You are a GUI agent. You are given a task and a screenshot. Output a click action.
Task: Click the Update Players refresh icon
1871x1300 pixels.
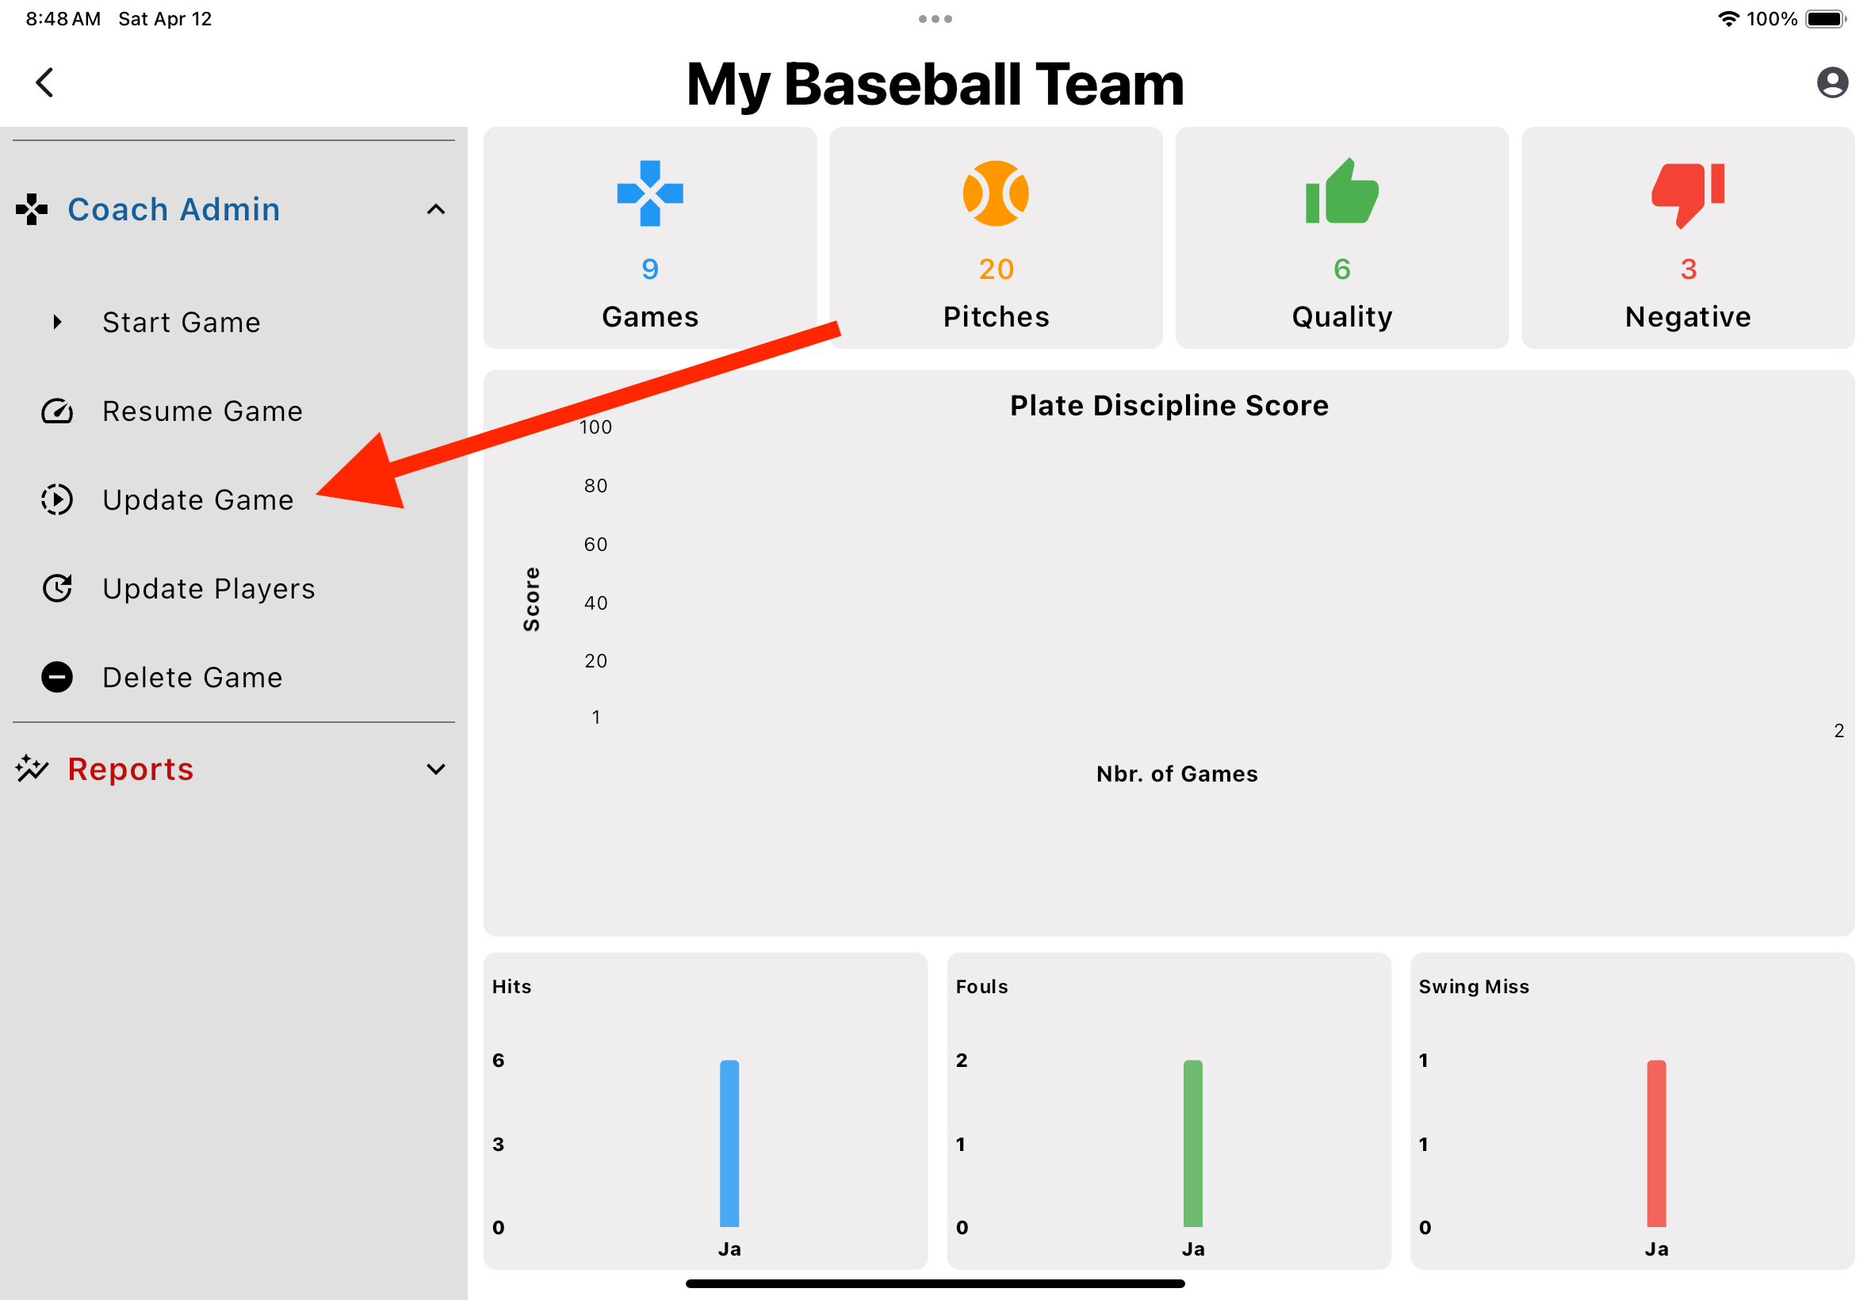(56, 588)
